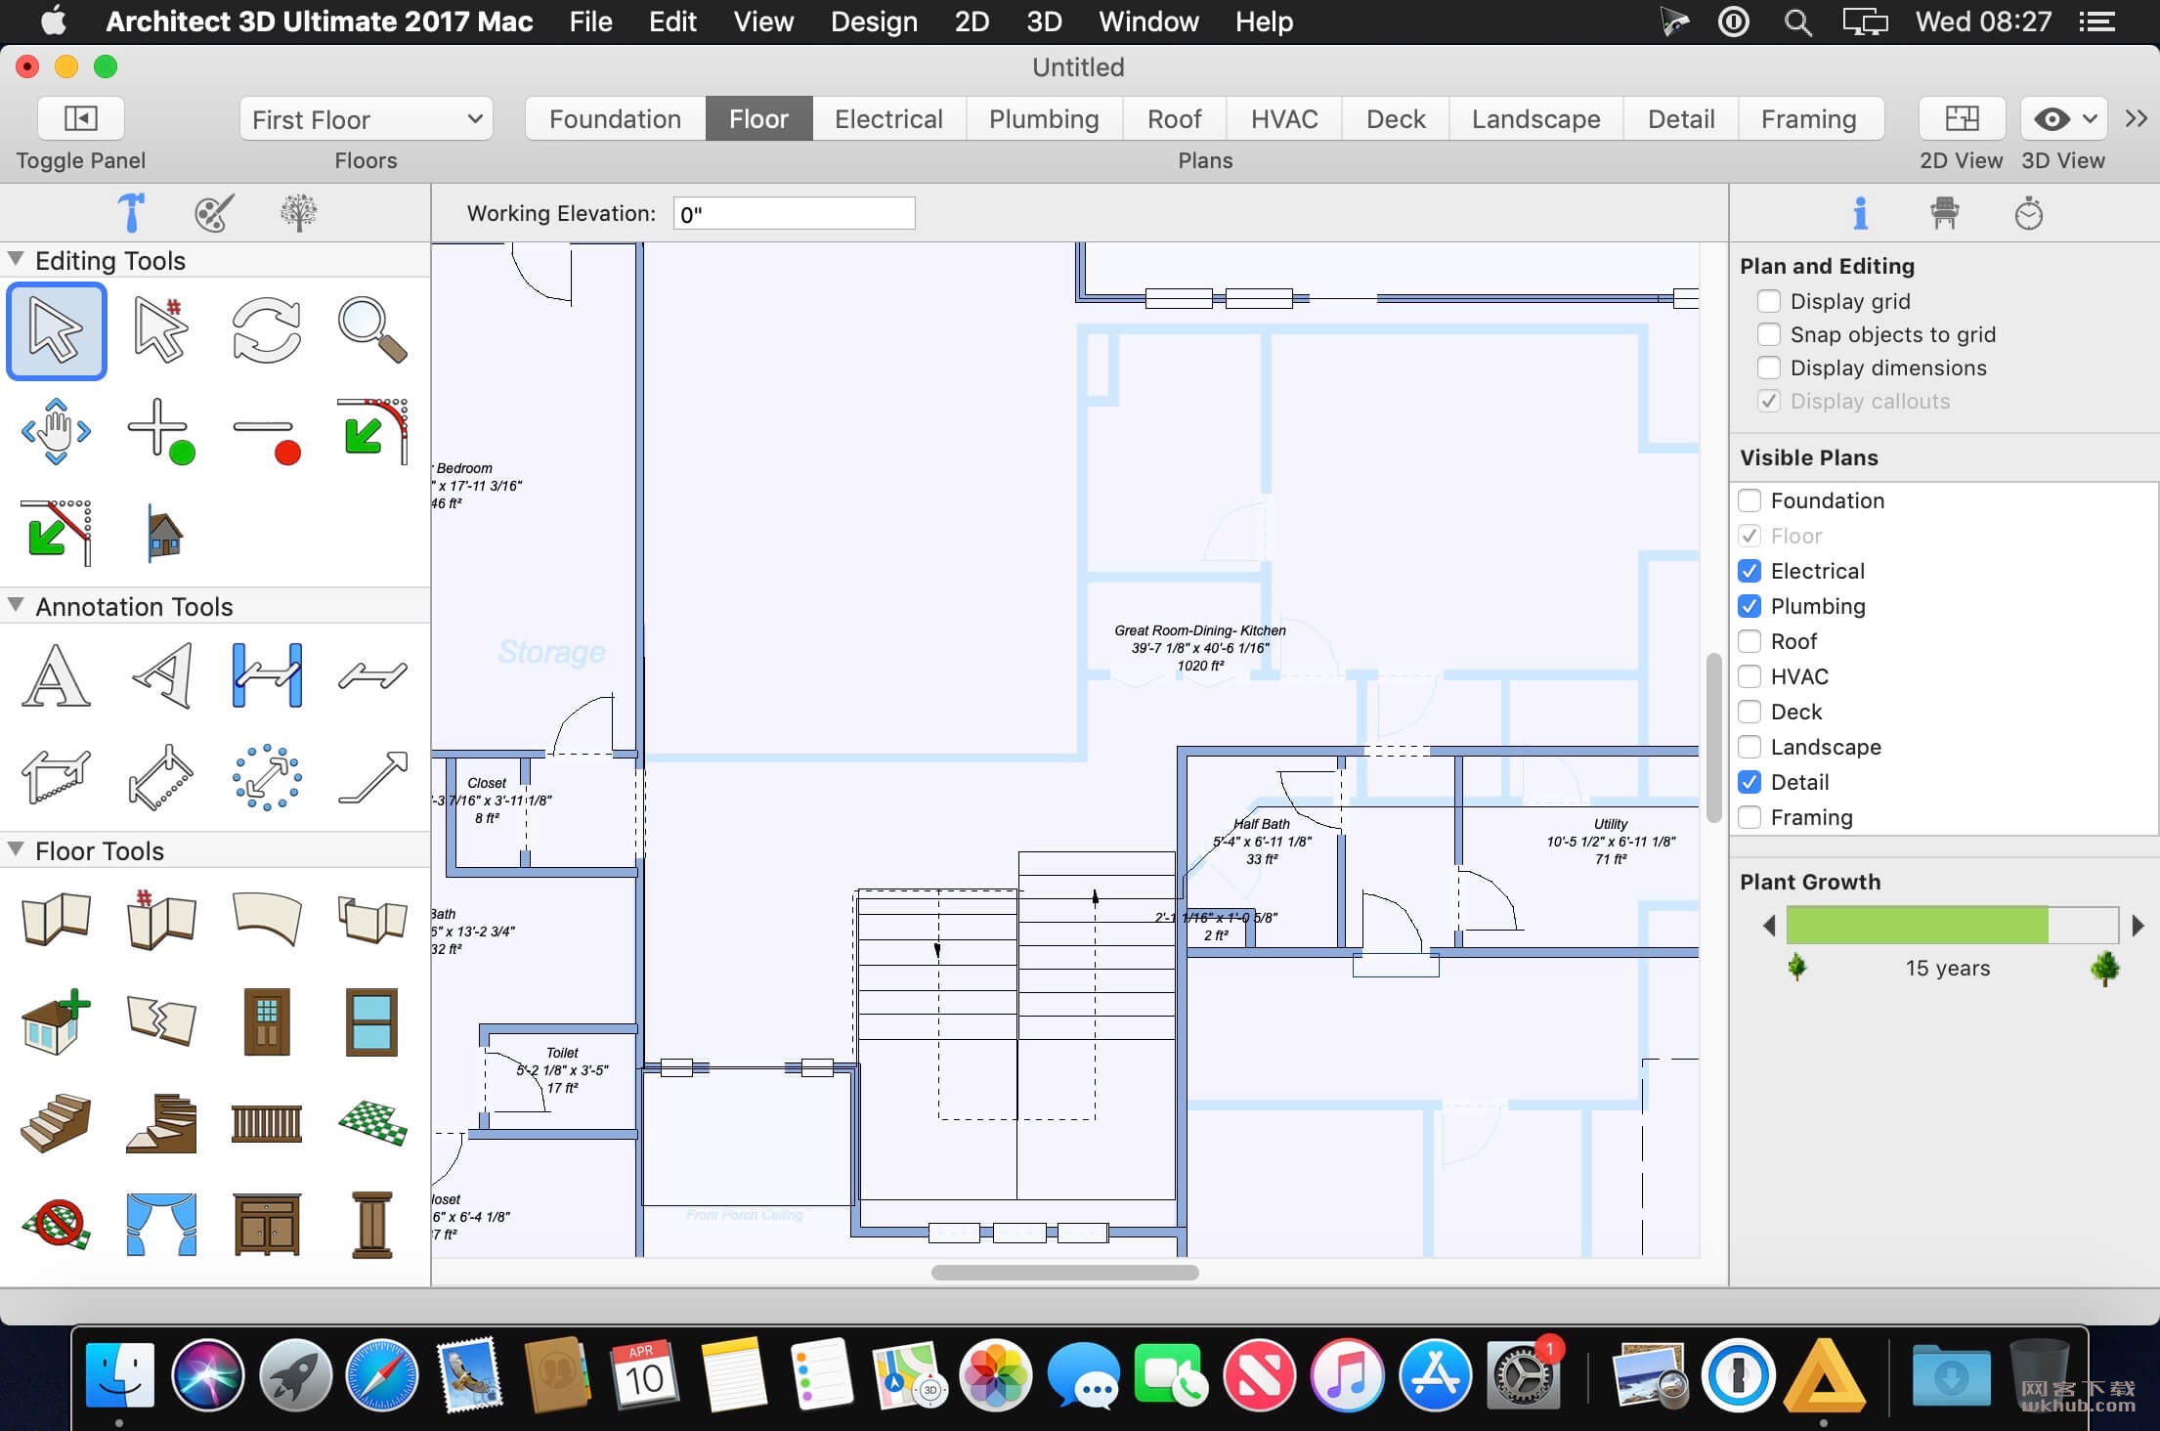
Task: Click the Toggle Panel button
Action: coord(80,119)
